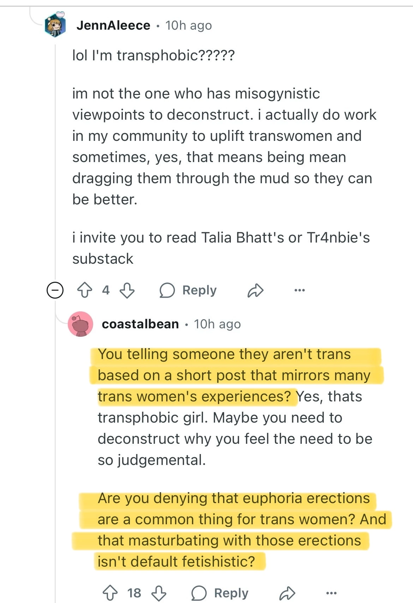Viewport: 413px width, 603px height.
Task: Upvote JennAleece's comment
Action: [x=85, y=291]
